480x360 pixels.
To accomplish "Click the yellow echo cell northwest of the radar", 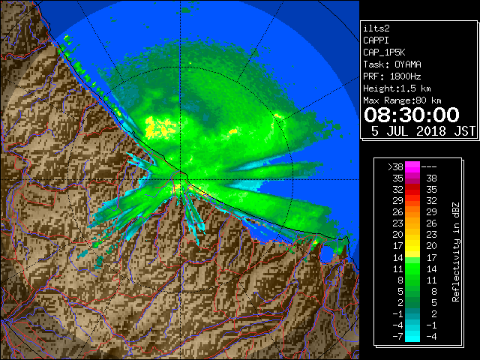I will [159, 127].
